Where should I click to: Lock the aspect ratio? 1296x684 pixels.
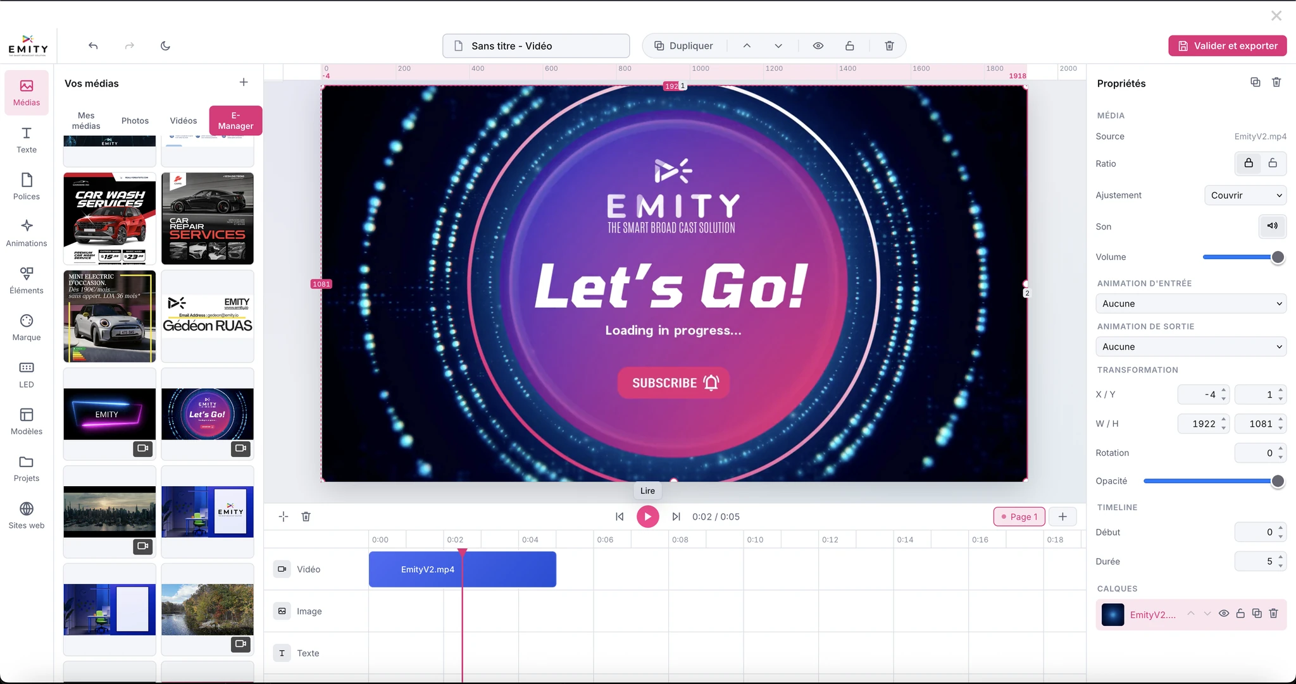tap(1249, 163)
